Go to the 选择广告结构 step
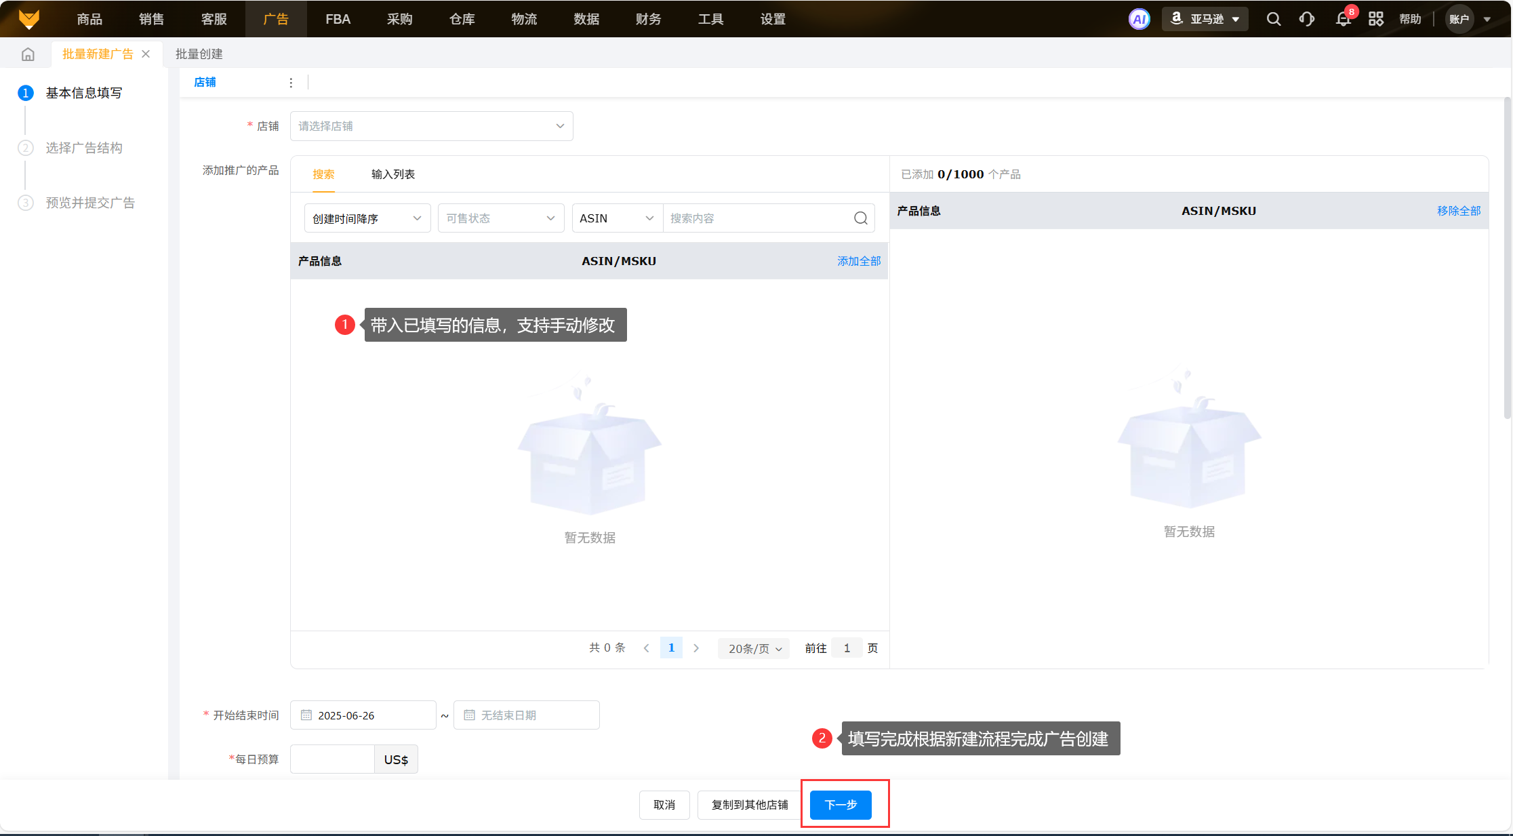This screenshot has width=1513, height=836. coord(84,148)
